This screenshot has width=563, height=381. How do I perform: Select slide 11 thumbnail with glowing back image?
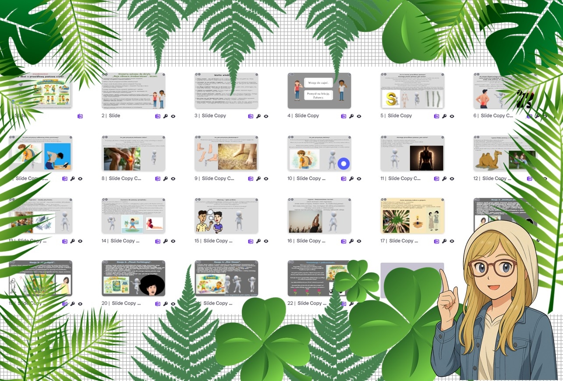412,153
